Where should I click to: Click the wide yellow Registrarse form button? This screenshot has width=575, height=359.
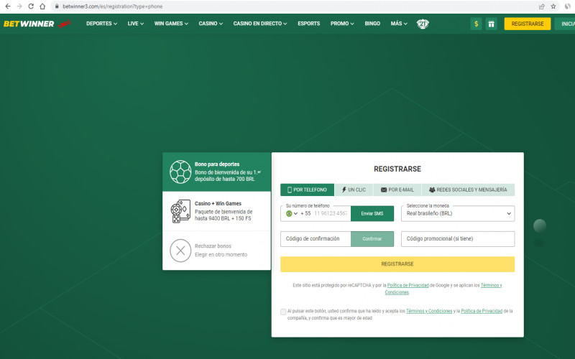click(x=397, y=264)
